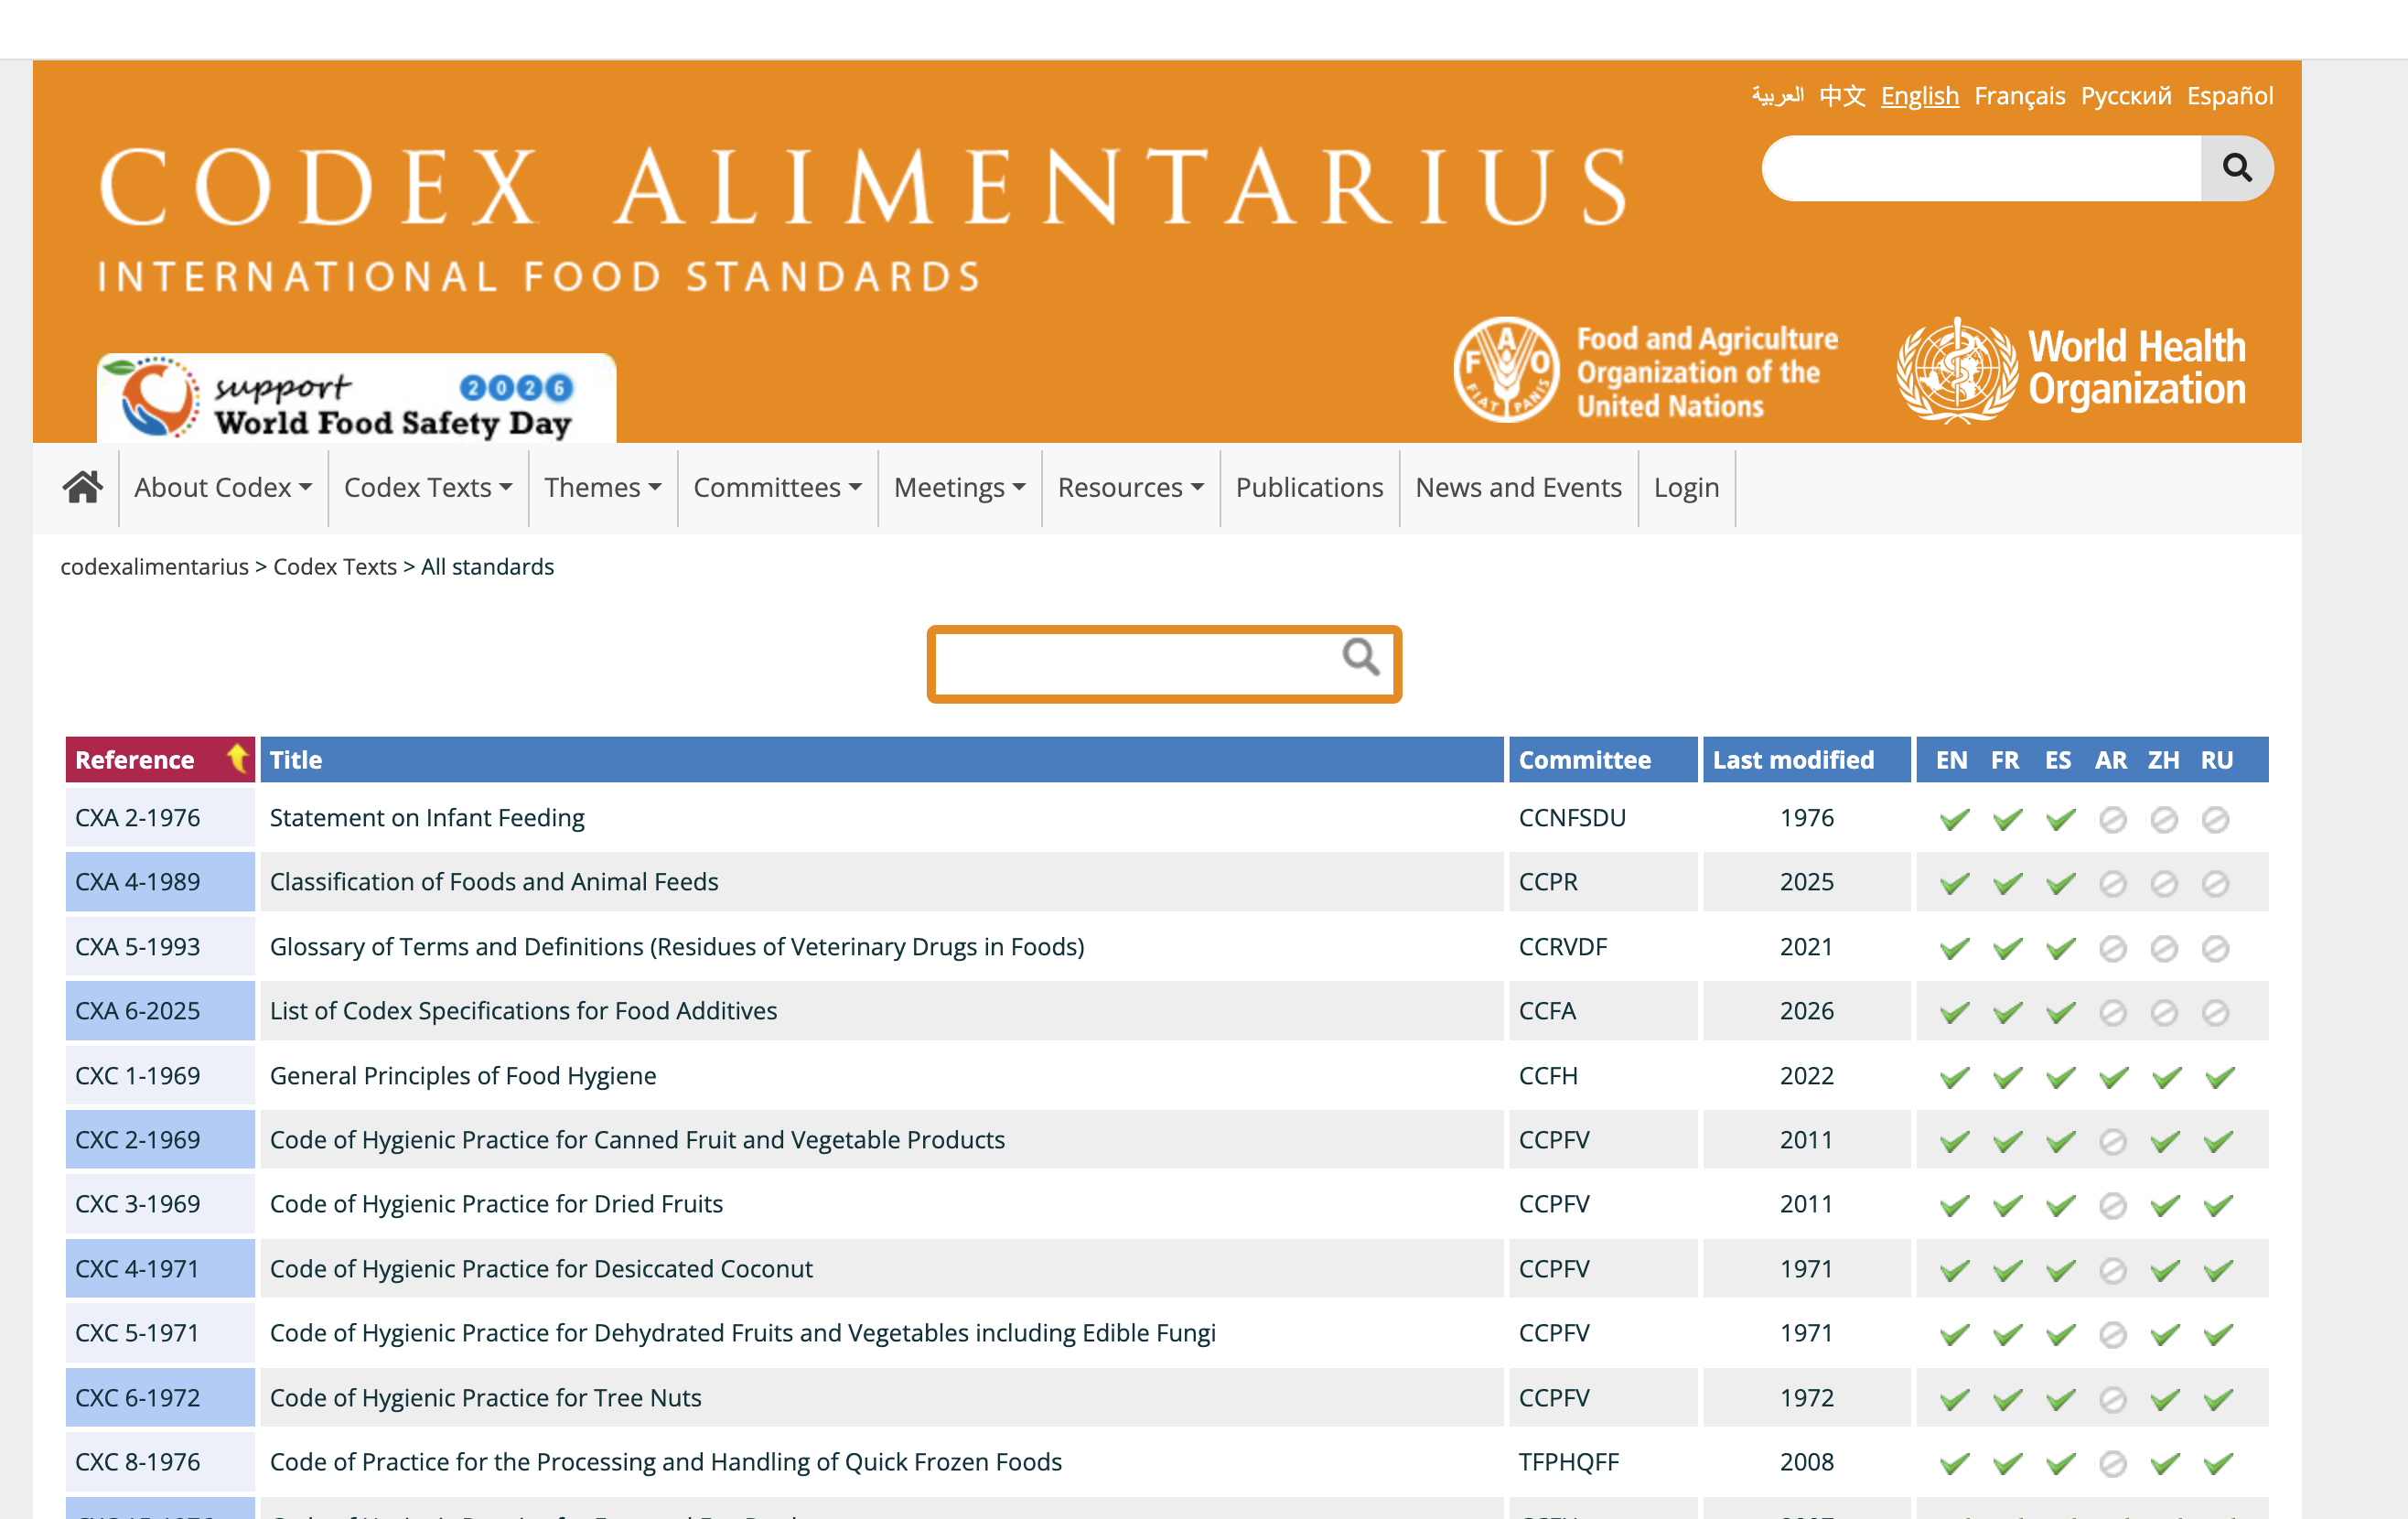Switch language to Chinese 中文
Image resolution: width=2408 pixels, height=1519 pixels.
(x=1842, y=96)
